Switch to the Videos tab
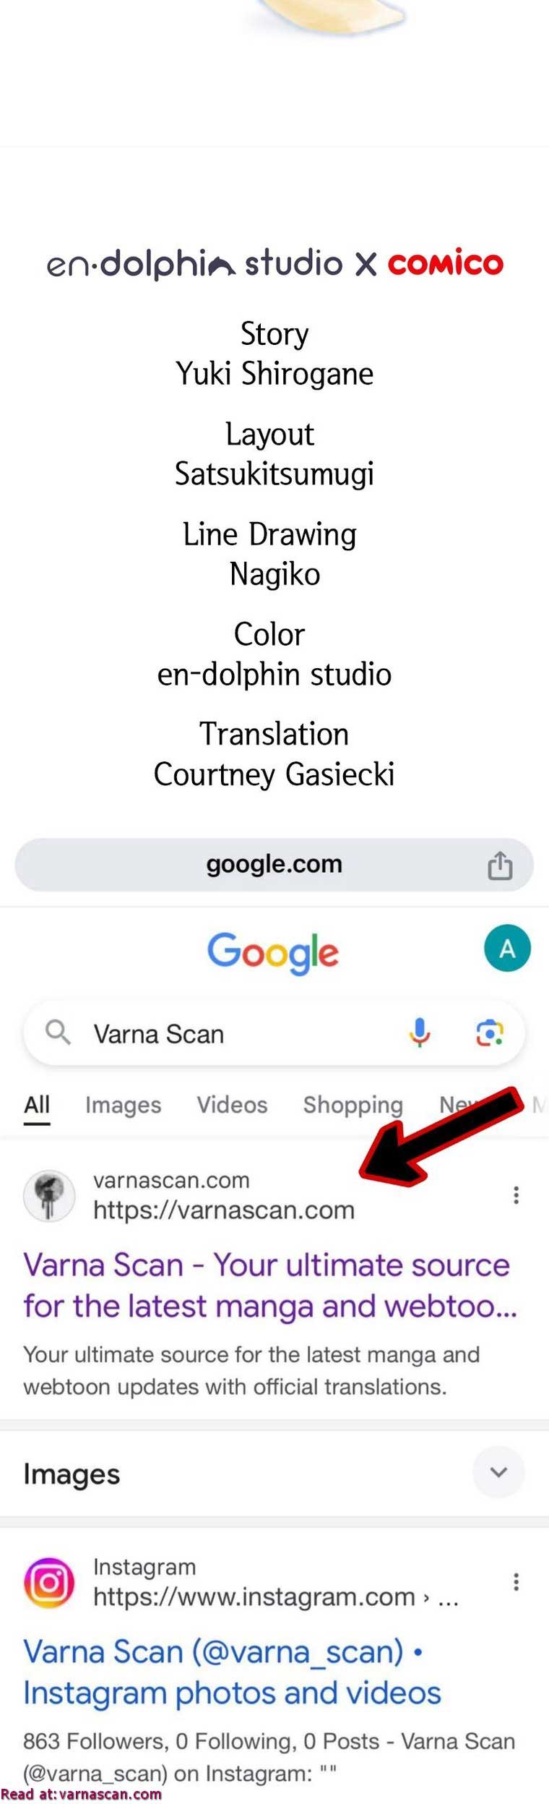549x1804 pixels. click(232, 1105)
